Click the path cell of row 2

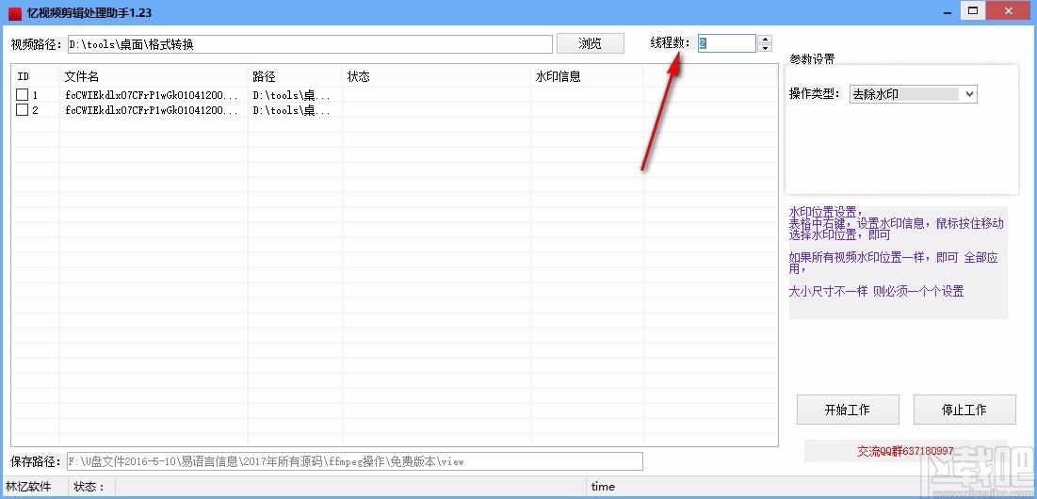[292, 110]
